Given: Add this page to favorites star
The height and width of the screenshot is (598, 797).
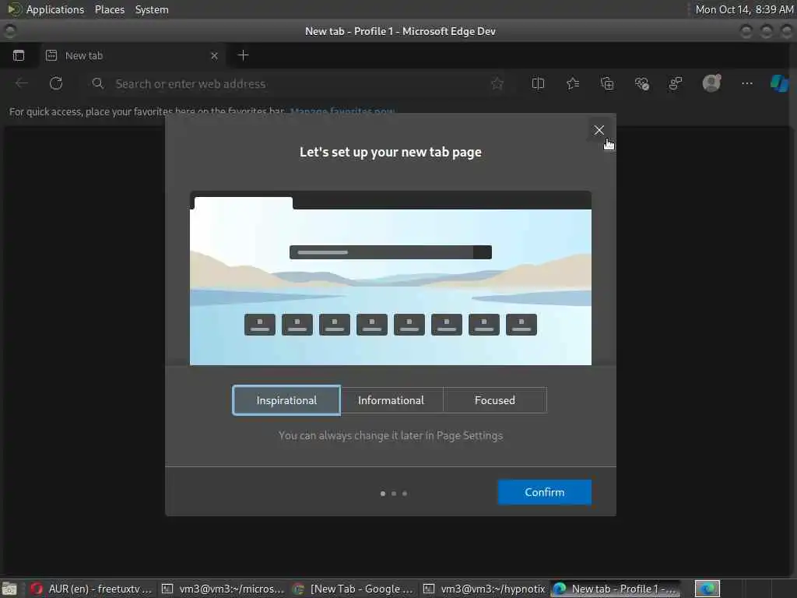Looking at the screenshot, I should point(497,83).
